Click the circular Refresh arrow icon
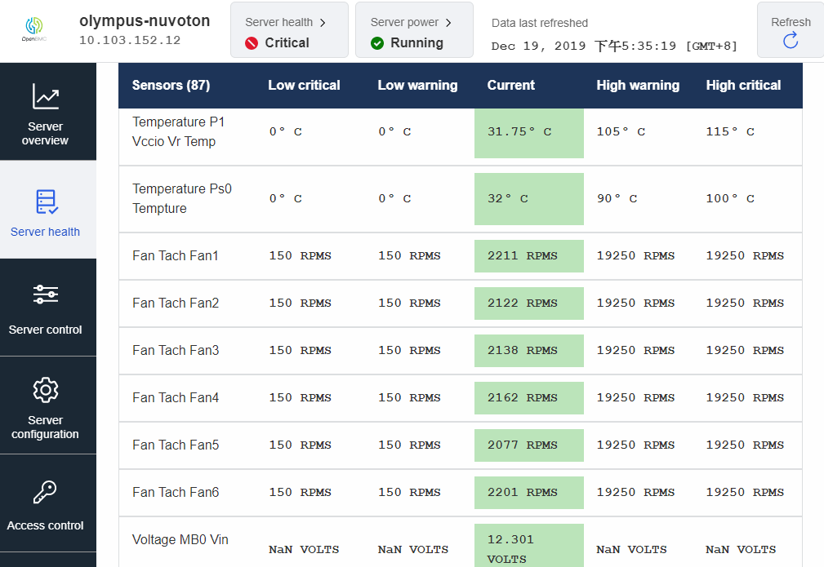Image resolution: width=824 pixels, height=567 pixels. pyautogui.click(x=791, y=41)
